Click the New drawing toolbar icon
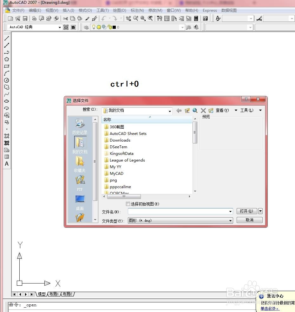Viewport: 295px width, 312px height. (x=10, y=18)
